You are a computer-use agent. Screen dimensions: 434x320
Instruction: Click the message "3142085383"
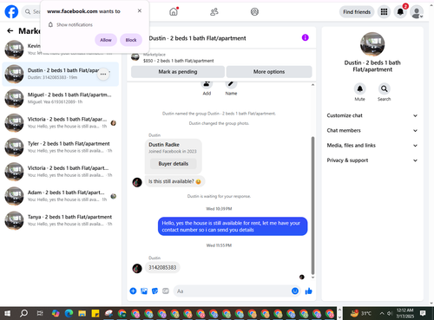coord(162,268)
